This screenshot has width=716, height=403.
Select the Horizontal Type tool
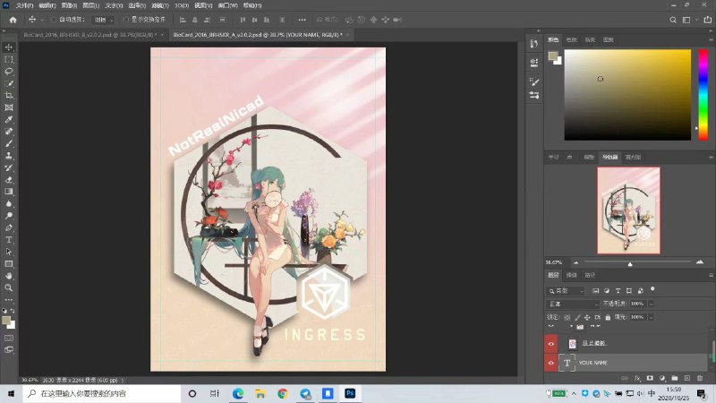[9, 240]
